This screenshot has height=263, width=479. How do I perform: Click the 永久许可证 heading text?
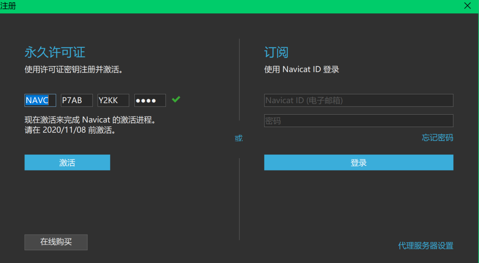(55, 52)
